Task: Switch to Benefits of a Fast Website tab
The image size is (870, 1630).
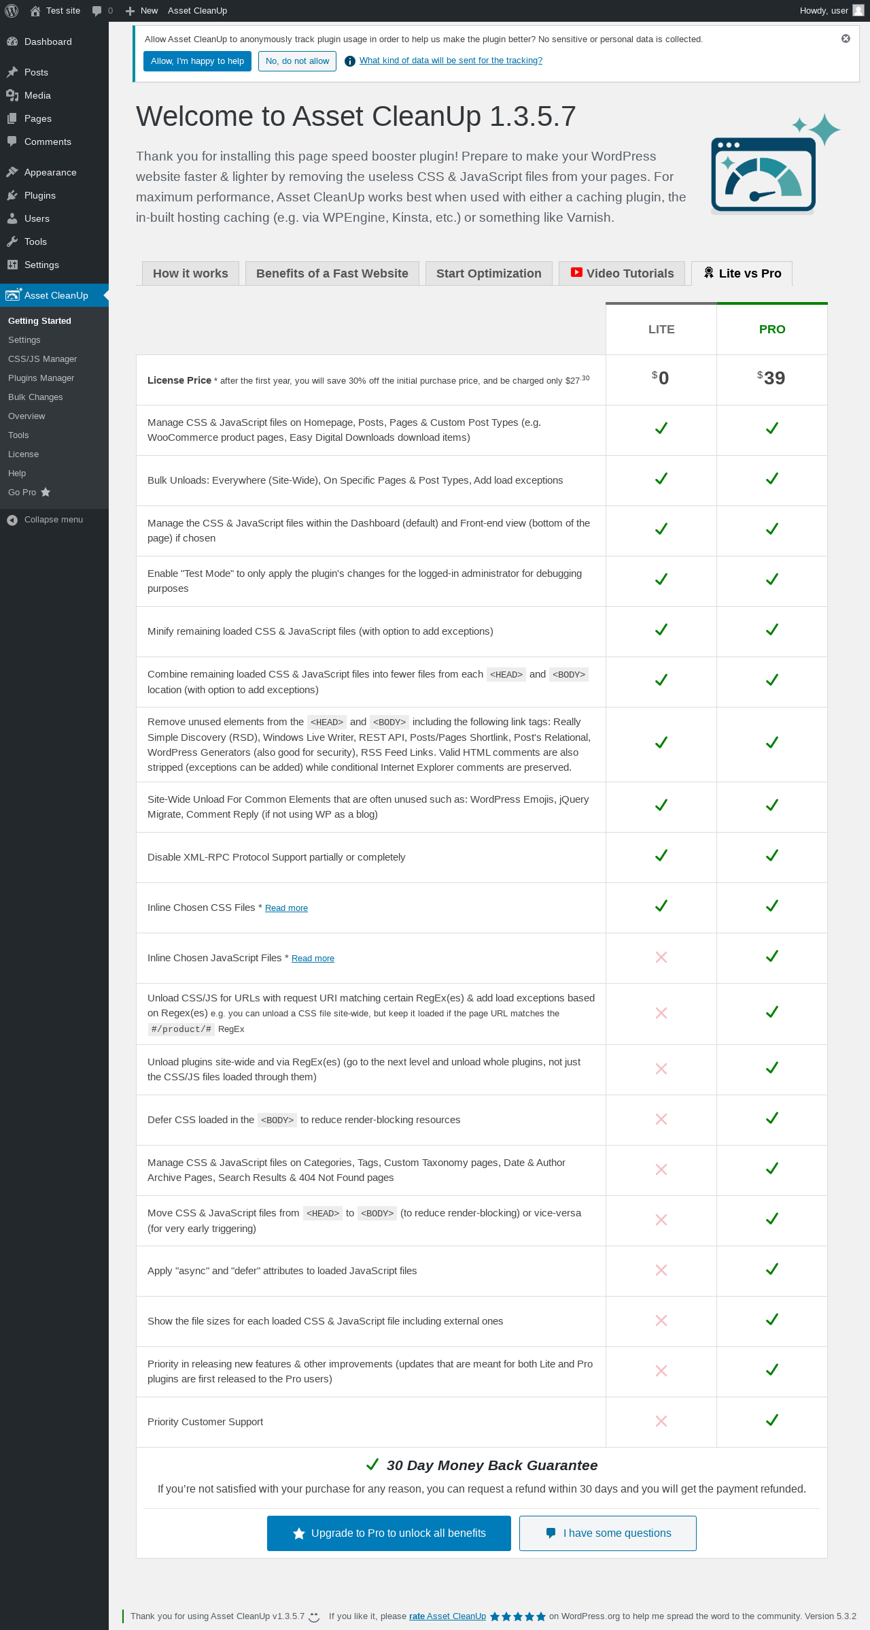Action: pyautogui.click(x=332, y=273)
